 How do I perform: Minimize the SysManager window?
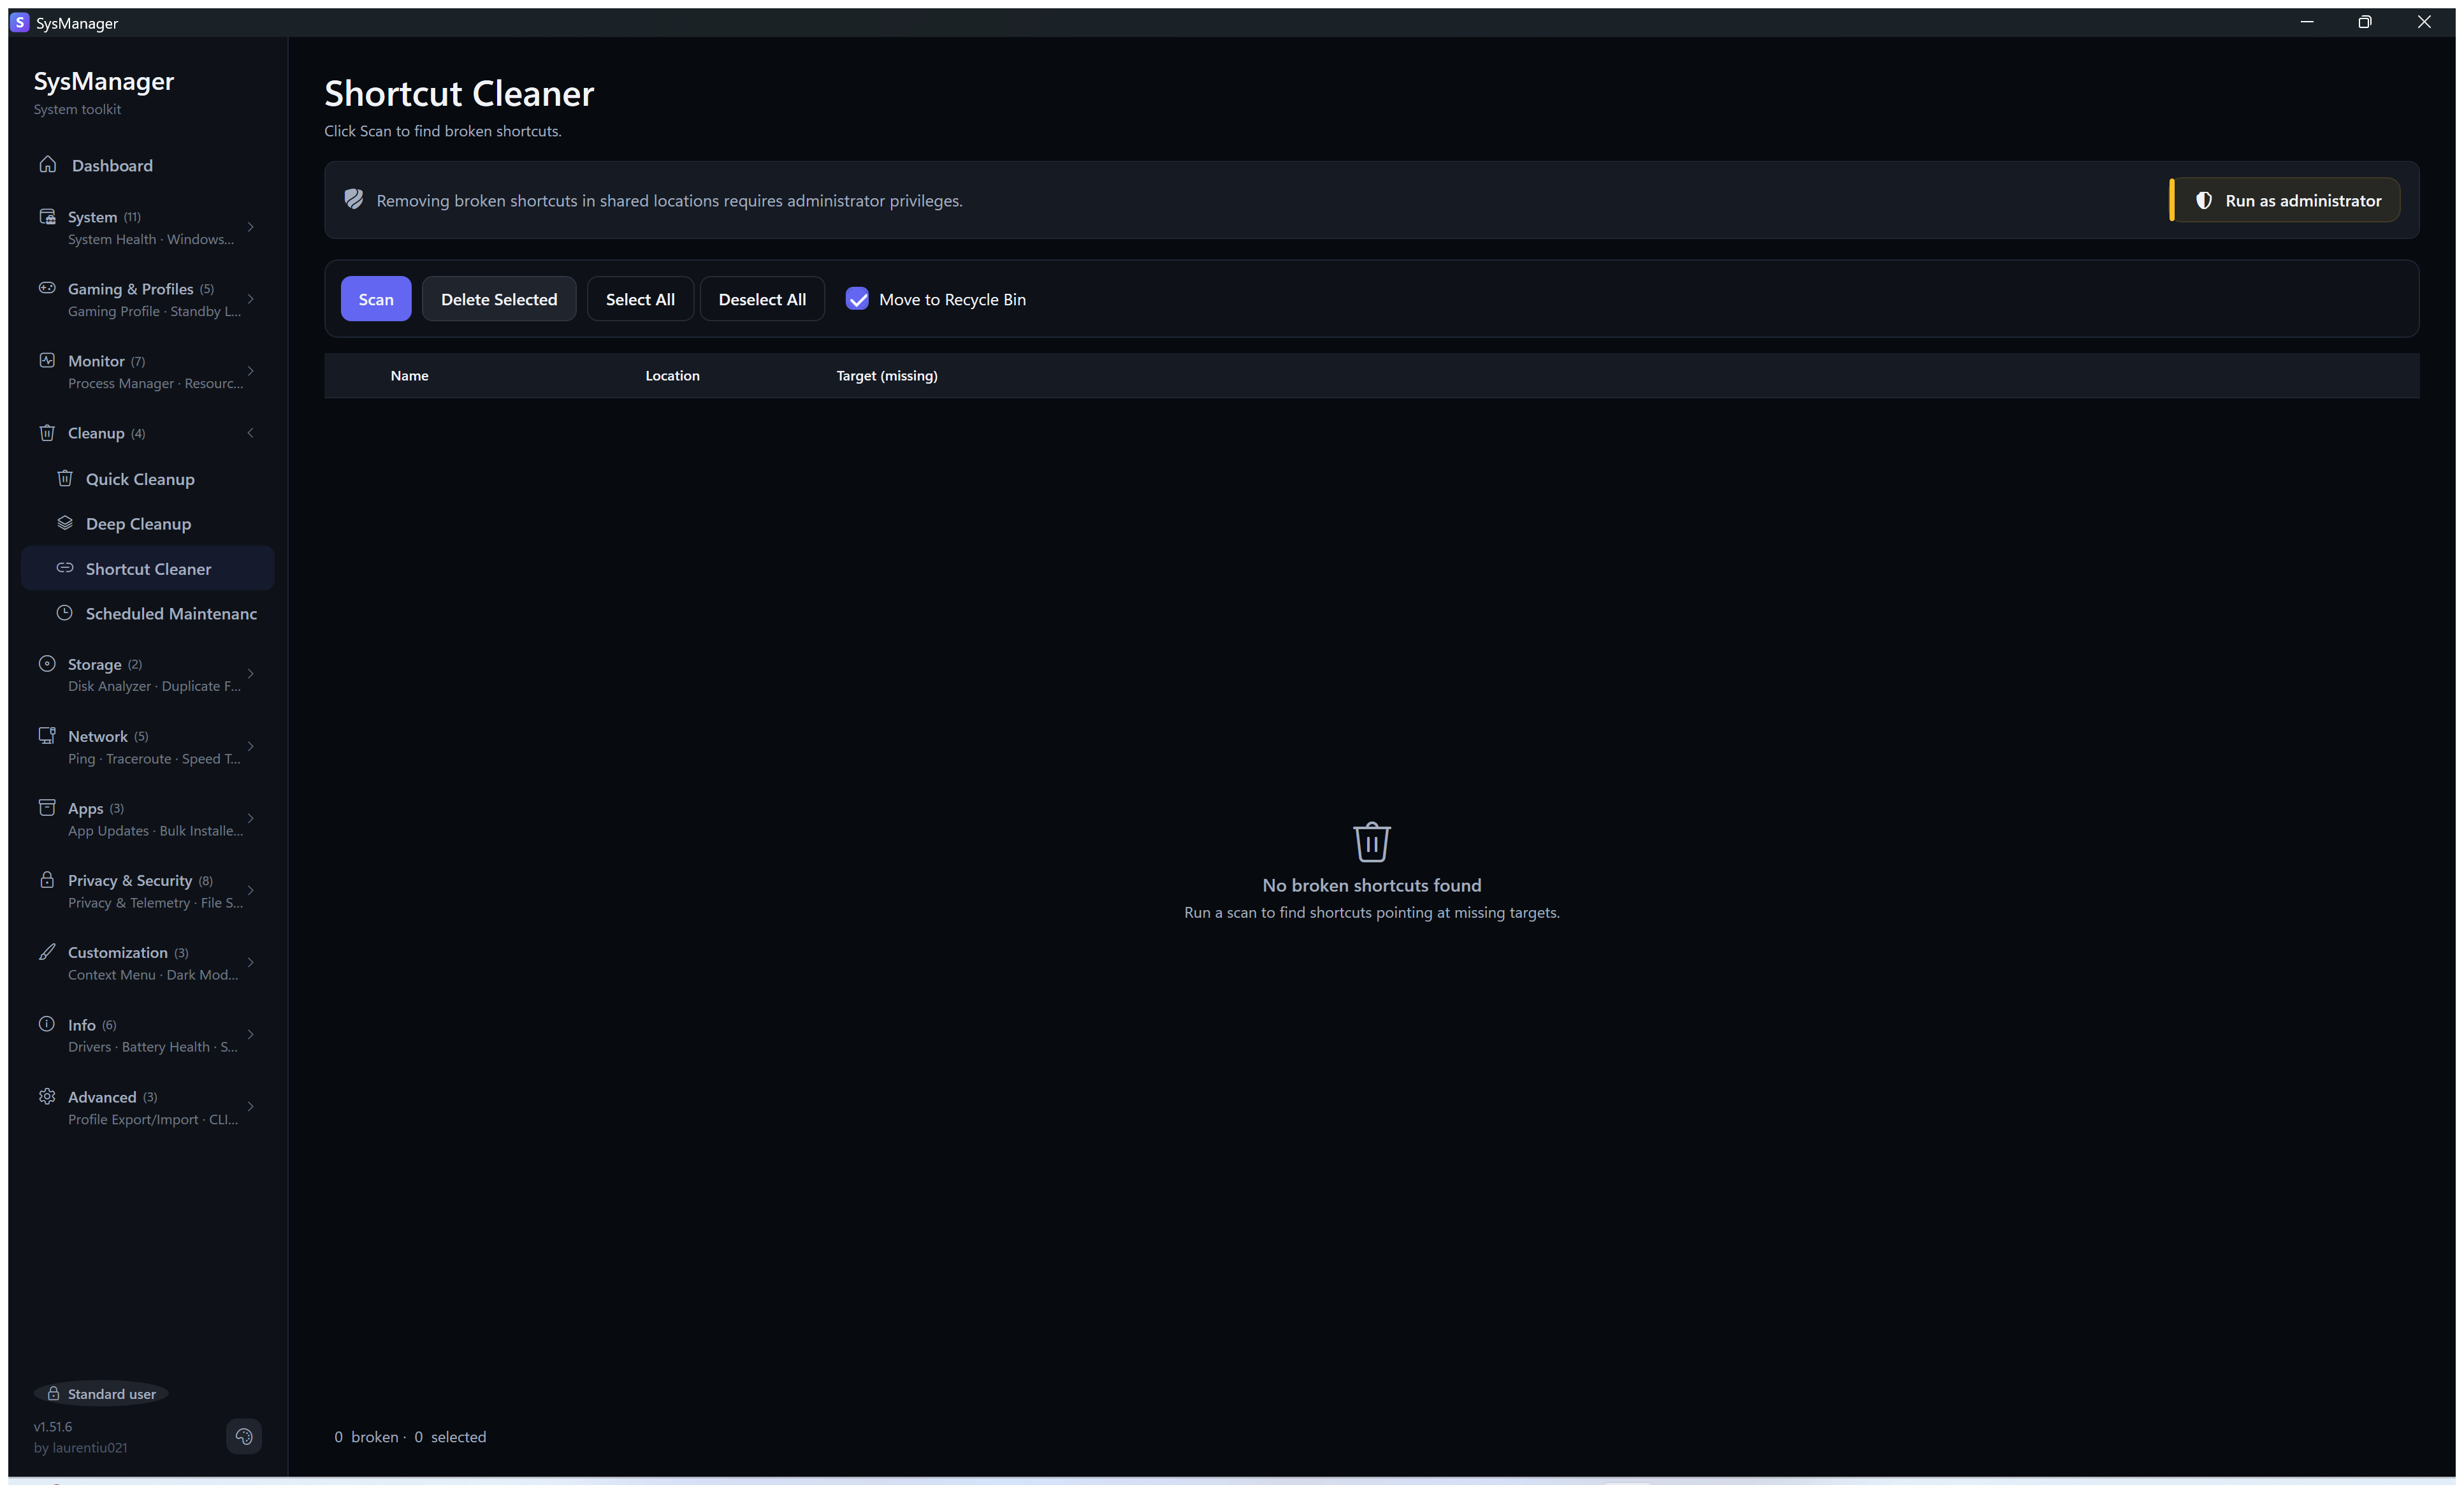(2307, 22)
